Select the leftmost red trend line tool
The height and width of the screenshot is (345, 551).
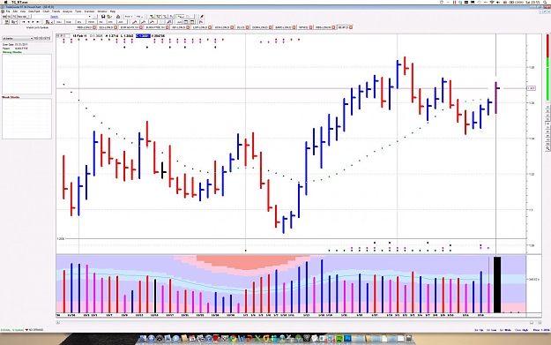point(135,22)
